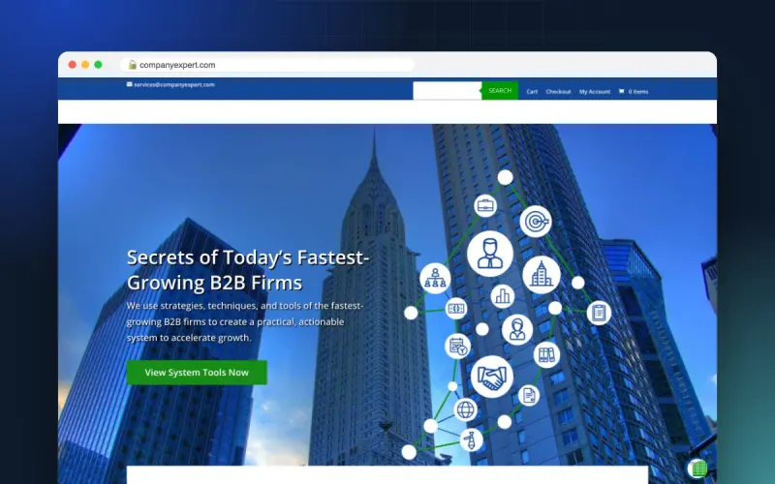Go to My Account link
Image resolution: width=775 pixels, height=484 pixels.
click(x=595, y=92)
